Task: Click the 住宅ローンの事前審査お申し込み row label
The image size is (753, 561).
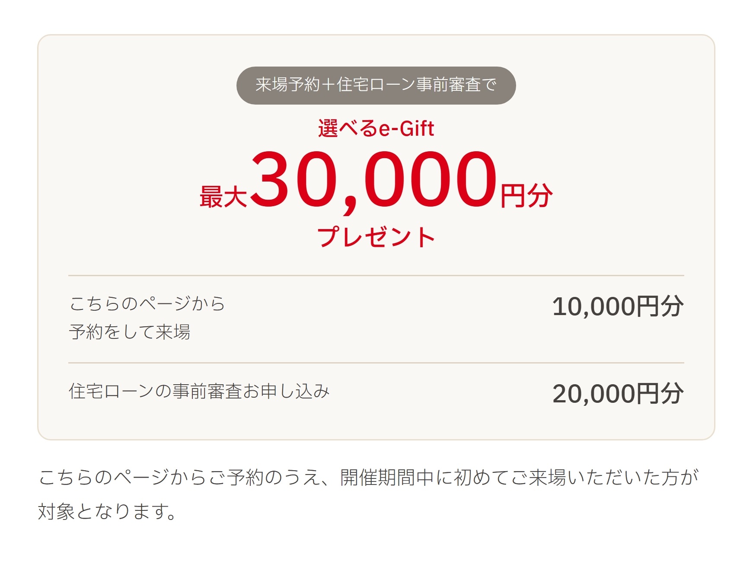Action: [x=199, y=391]
